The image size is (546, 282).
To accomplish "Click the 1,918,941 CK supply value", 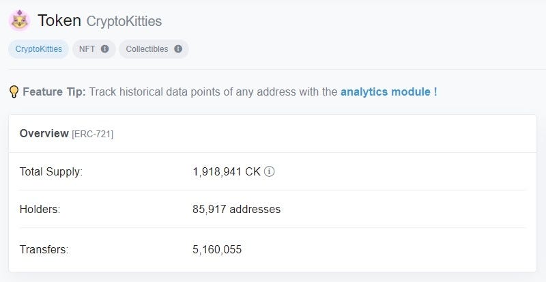I will point(227,171).
